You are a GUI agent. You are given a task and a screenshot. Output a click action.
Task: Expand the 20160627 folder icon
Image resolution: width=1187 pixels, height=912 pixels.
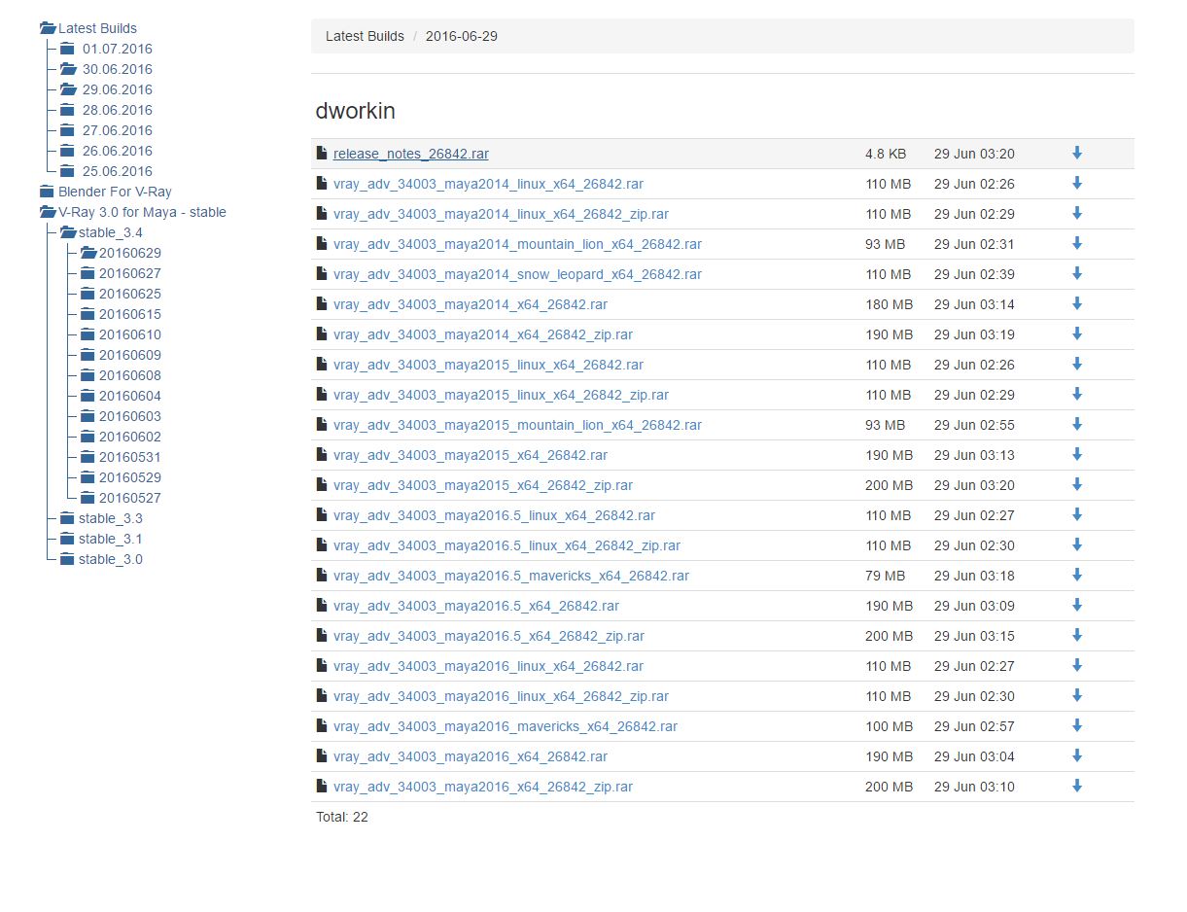tap(87, 273)
